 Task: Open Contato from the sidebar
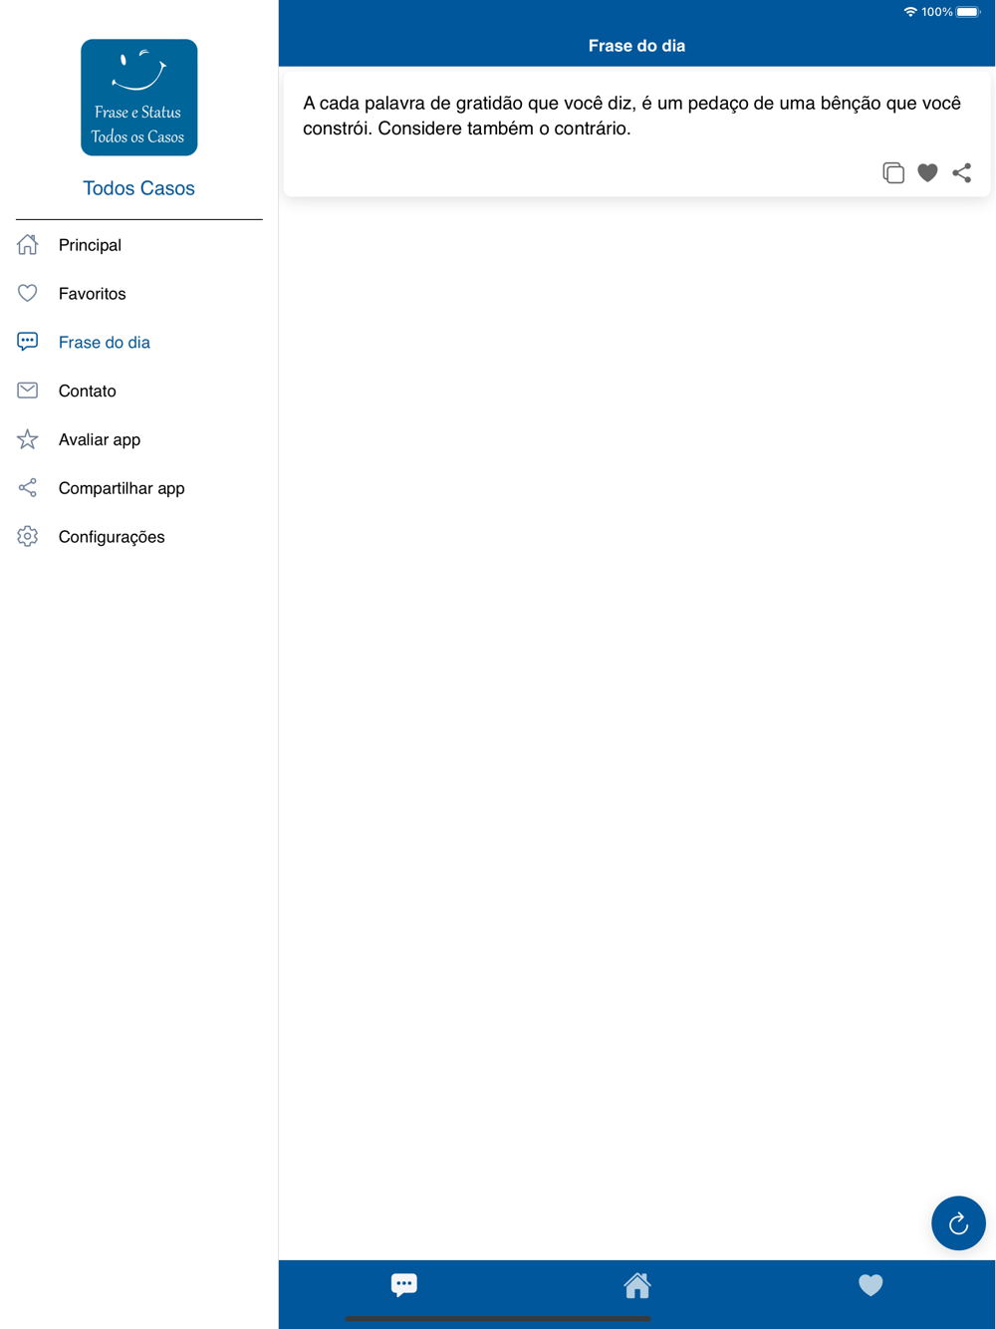[x=88, y=392]
